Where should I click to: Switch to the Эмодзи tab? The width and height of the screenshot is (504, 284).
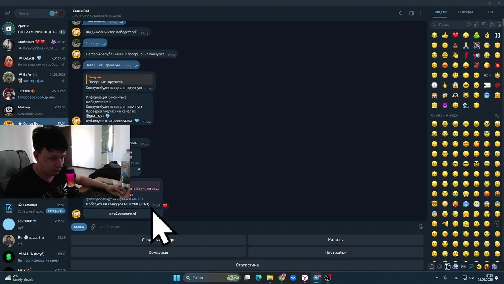pos(440,12)
